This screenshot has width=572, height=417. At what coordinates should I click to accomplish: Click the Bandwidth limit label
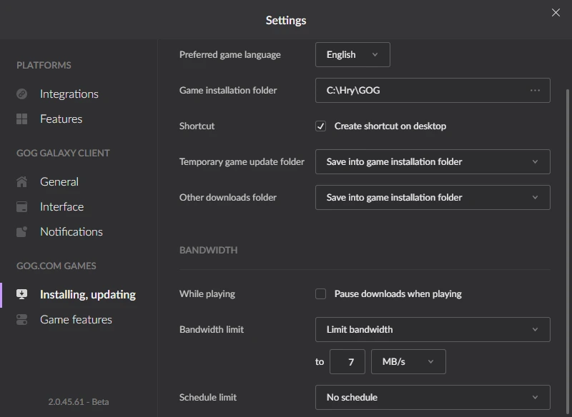212,330
